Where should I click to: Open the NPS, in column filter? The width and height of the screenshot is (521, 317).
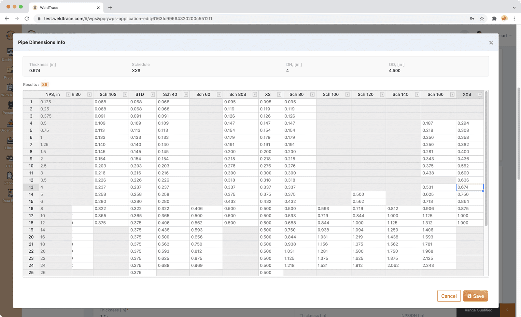click(x=68, y=95)
